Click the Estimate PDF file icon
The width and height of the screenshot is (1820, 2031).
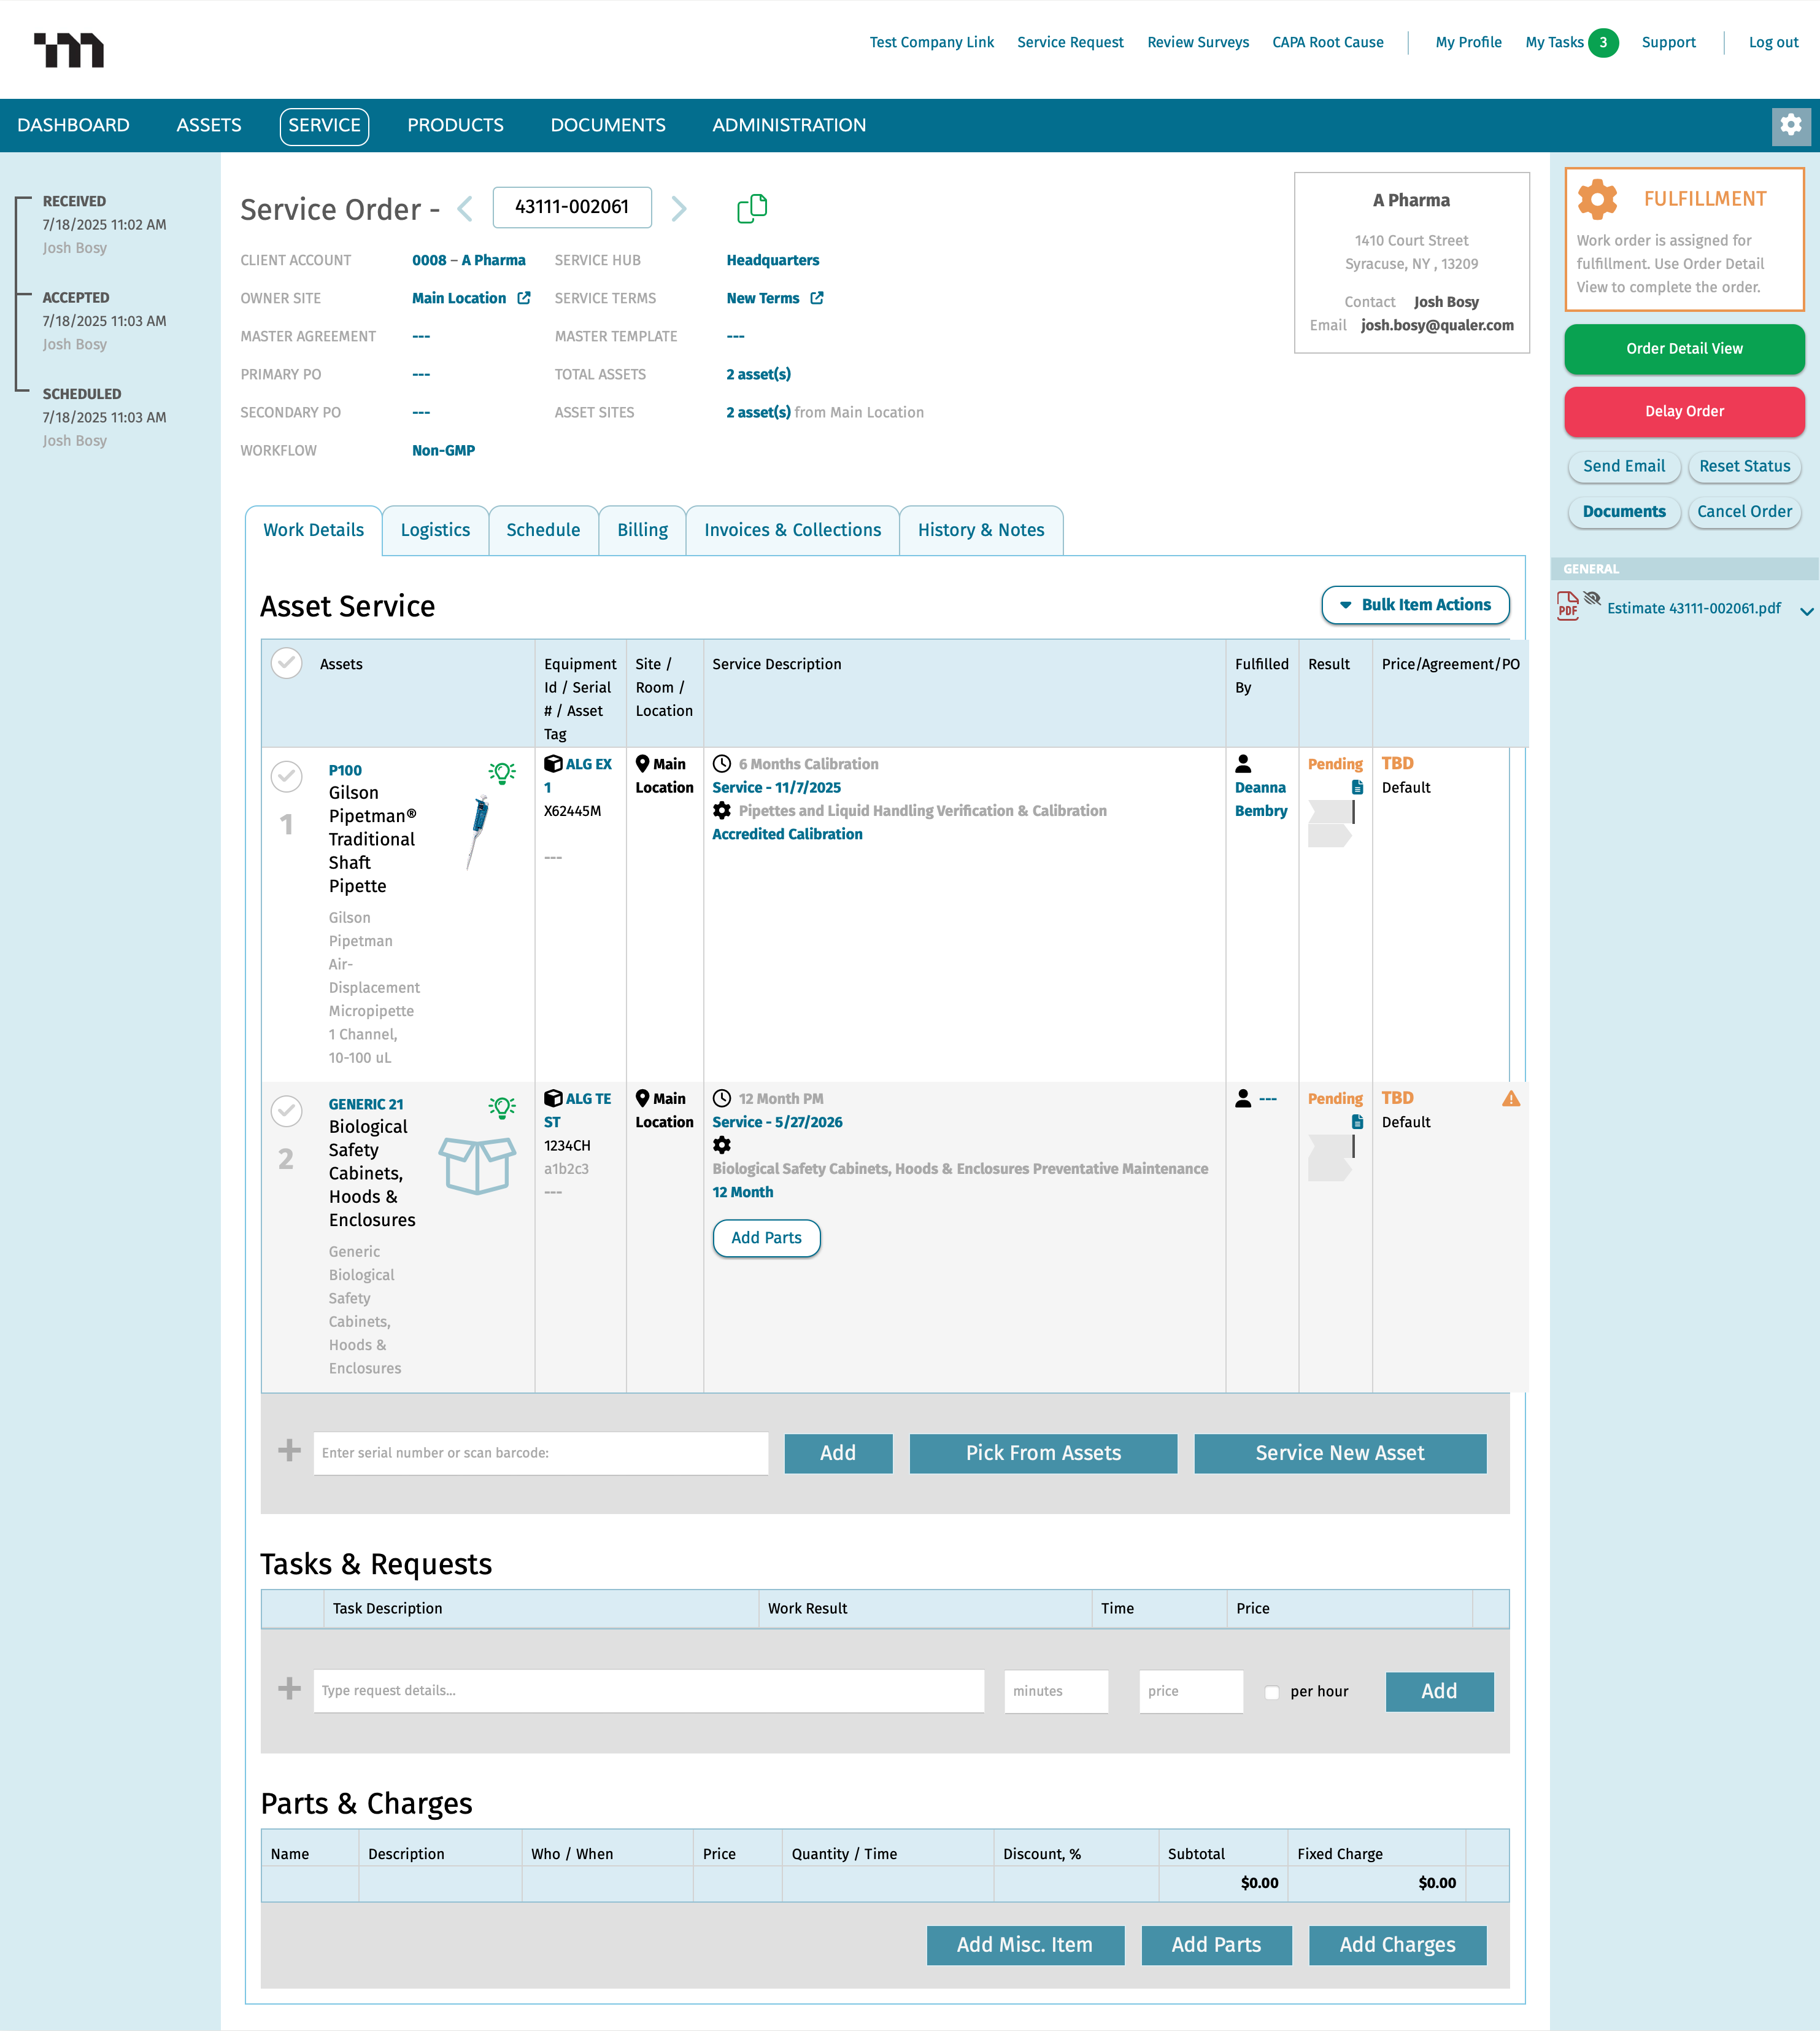pos(1567,607)
